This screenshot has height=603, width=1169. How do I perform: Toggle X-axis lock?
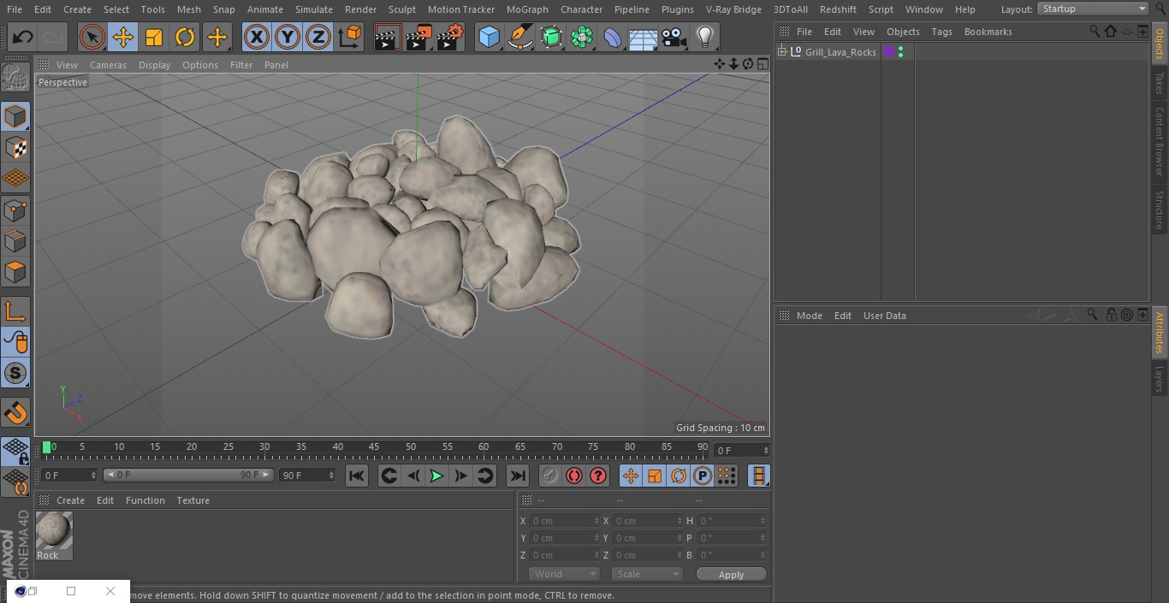pos(256,38)
